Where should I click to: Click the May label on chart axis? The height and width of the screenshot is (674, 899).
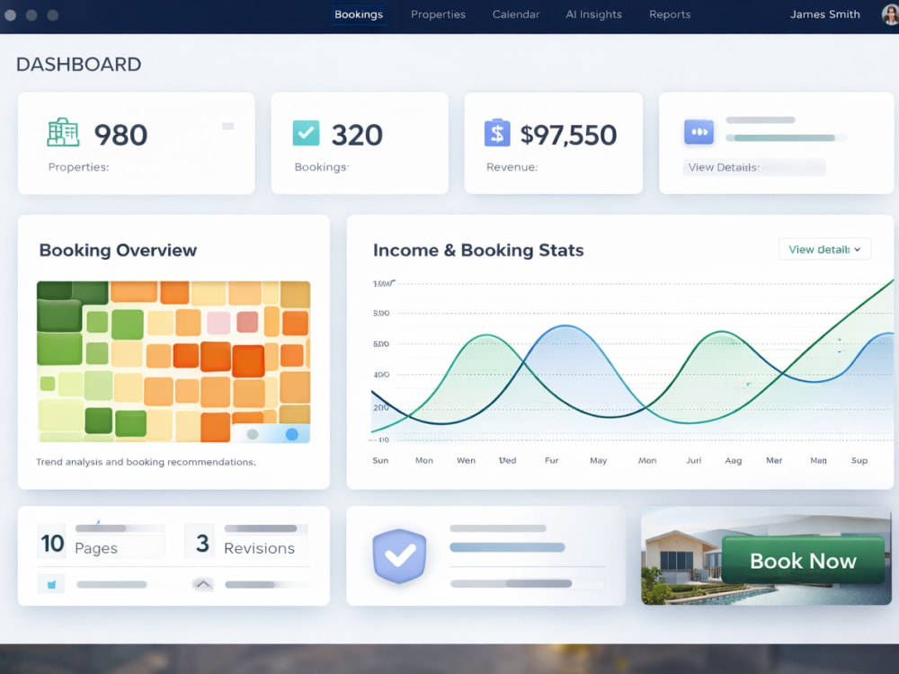pos(598,460)
